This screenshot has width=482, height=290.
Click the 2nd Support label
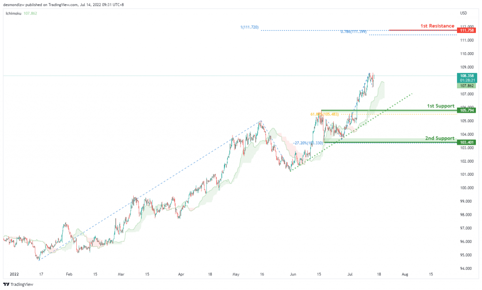[x=440, y=138]
